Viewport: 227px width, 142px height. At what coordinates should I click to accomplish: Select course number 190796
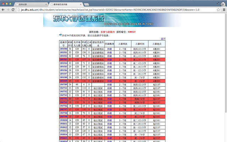pos(63,106)
